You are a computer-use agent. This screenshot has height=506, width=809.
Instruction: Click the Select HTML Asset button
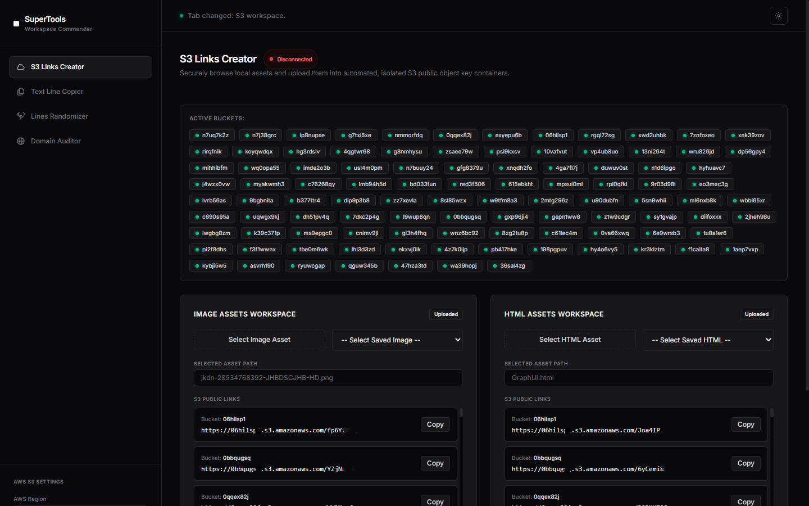click(x=570, y=340)
